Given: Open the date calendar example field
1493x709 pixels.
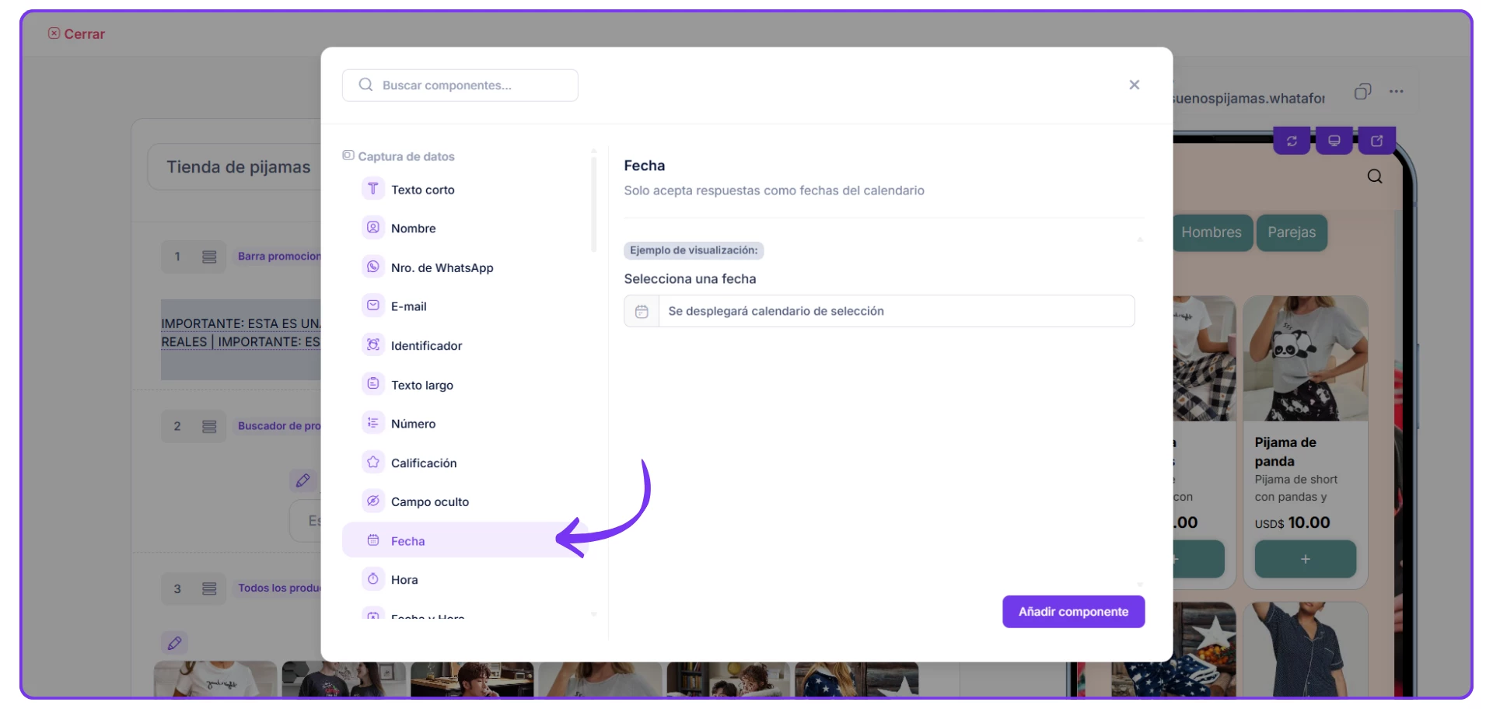Looking at the screenshot, I should pyautogui.click(x=879, y=311).
